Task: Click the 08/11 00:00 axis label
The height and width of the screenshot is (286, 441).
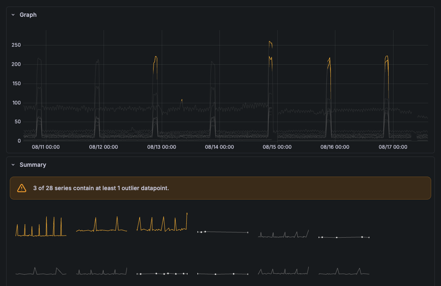Action: click(46, 147)
